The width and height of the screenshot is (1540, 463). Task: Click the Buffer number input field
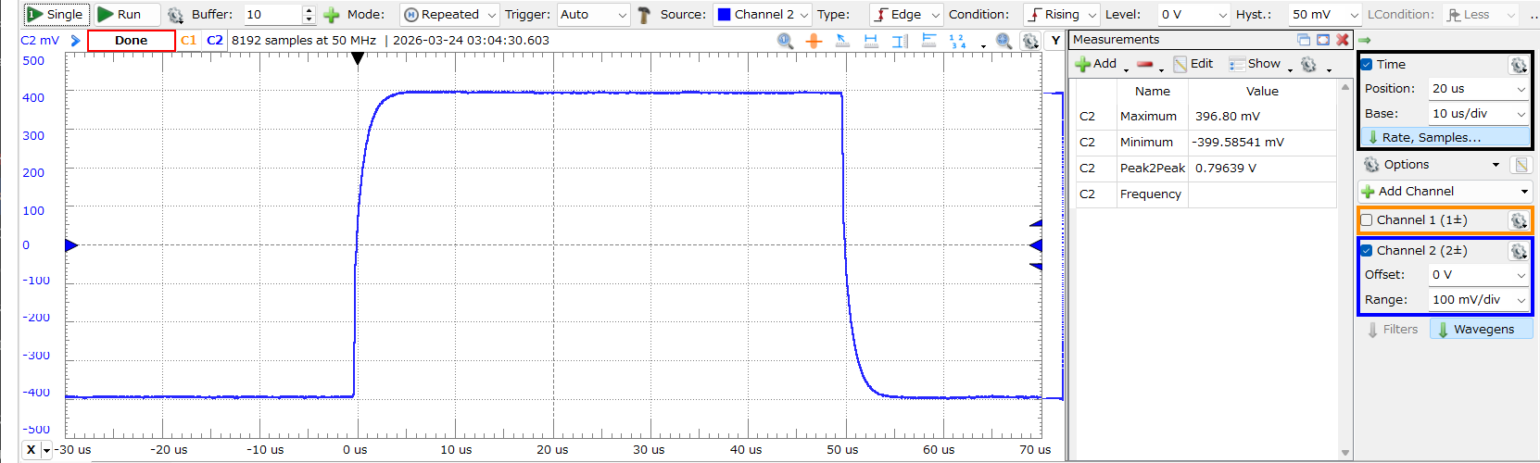point(272,15)
